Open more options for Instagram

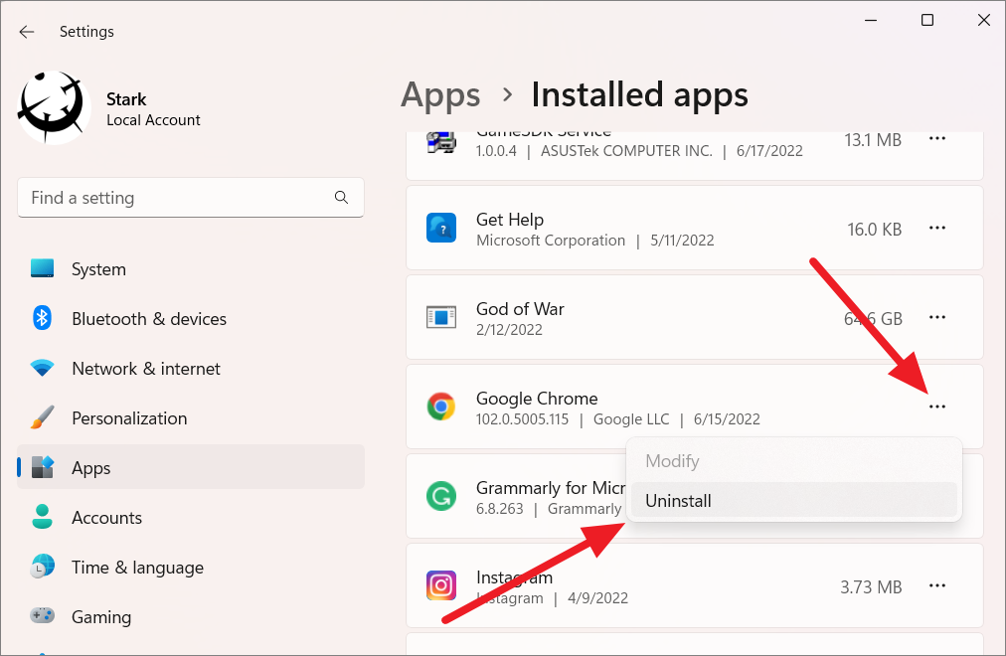coord(937,585)
